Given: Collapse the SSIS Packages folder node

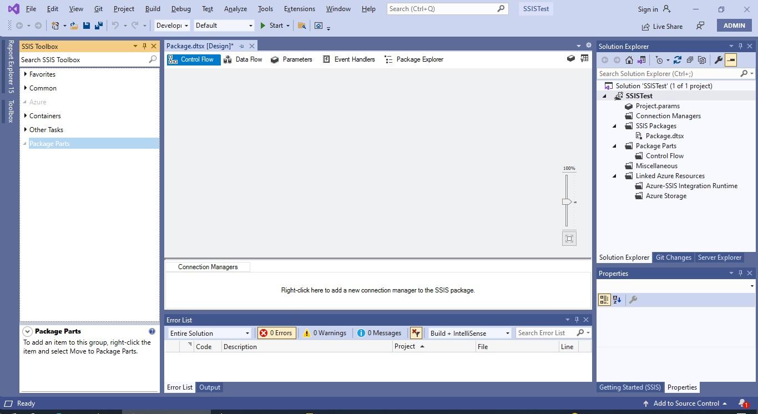Looking at the screenshot, I should pos(614,126).
